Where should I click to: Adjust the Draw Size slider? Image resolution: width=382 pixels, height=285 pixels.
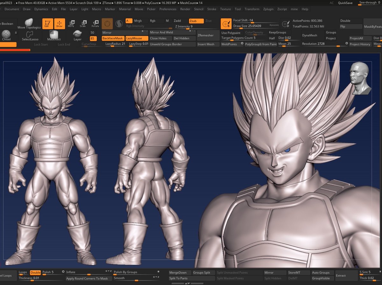(x=256, y=26)
